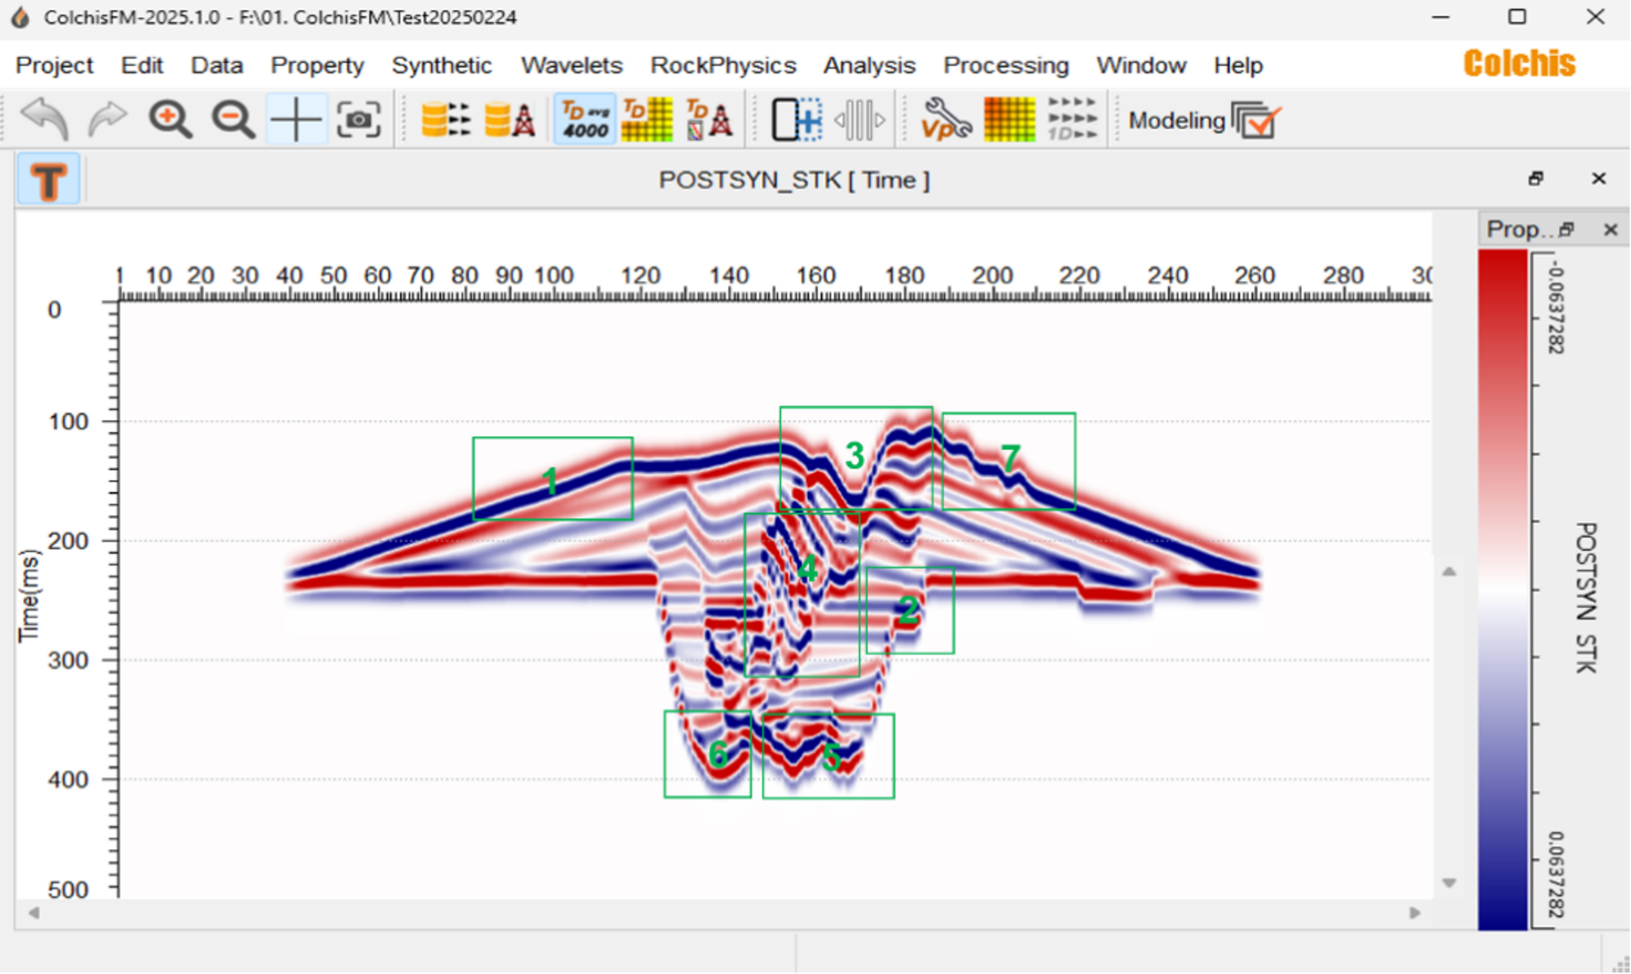This screenshot has height=974, width=1631.
Task: Toggle the orange T button
Action: click(x=48, y=179)
